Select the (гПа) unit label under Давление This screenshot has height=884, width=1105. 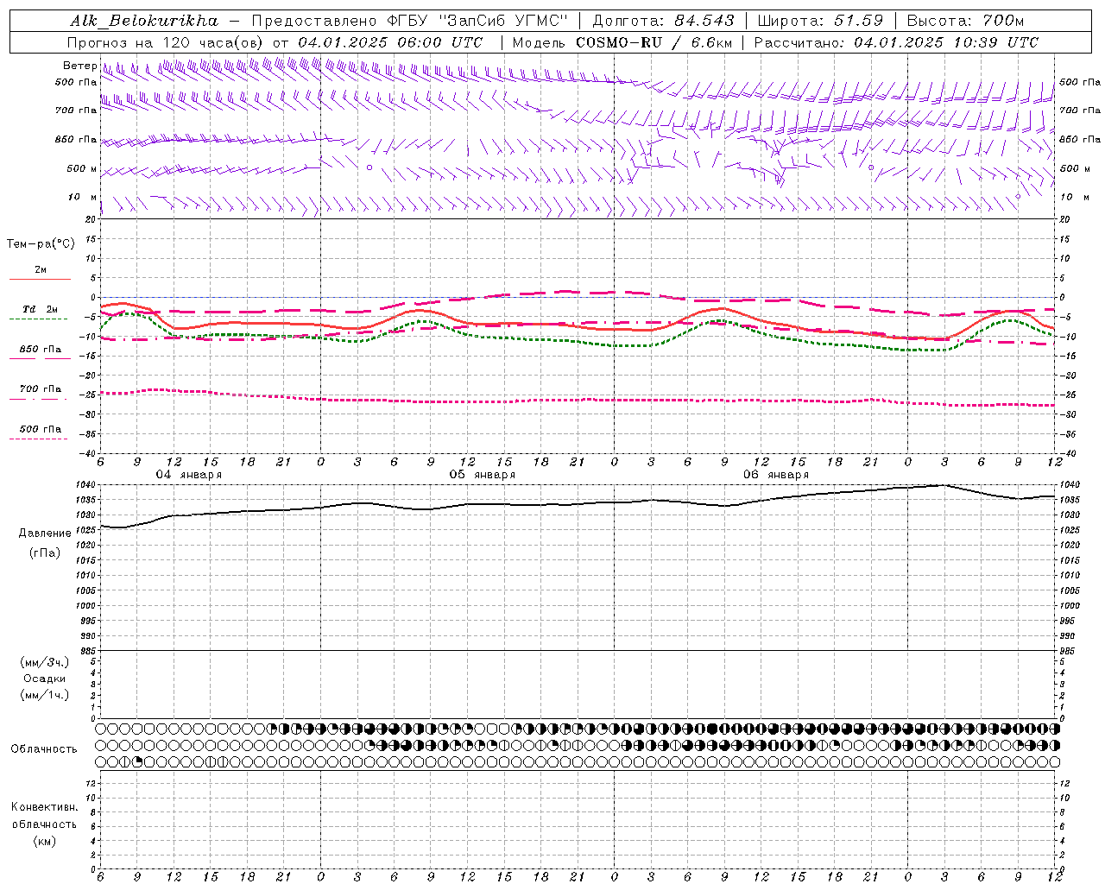[45, 552]
